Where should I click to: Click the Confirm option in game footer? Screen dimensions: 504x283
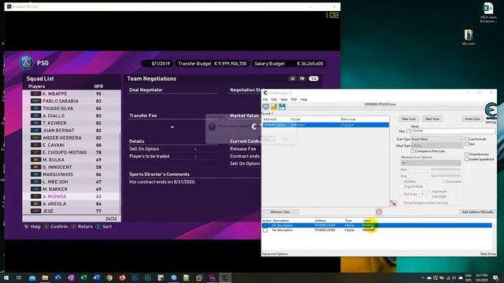pyautogui.click(x=56, y=226)
